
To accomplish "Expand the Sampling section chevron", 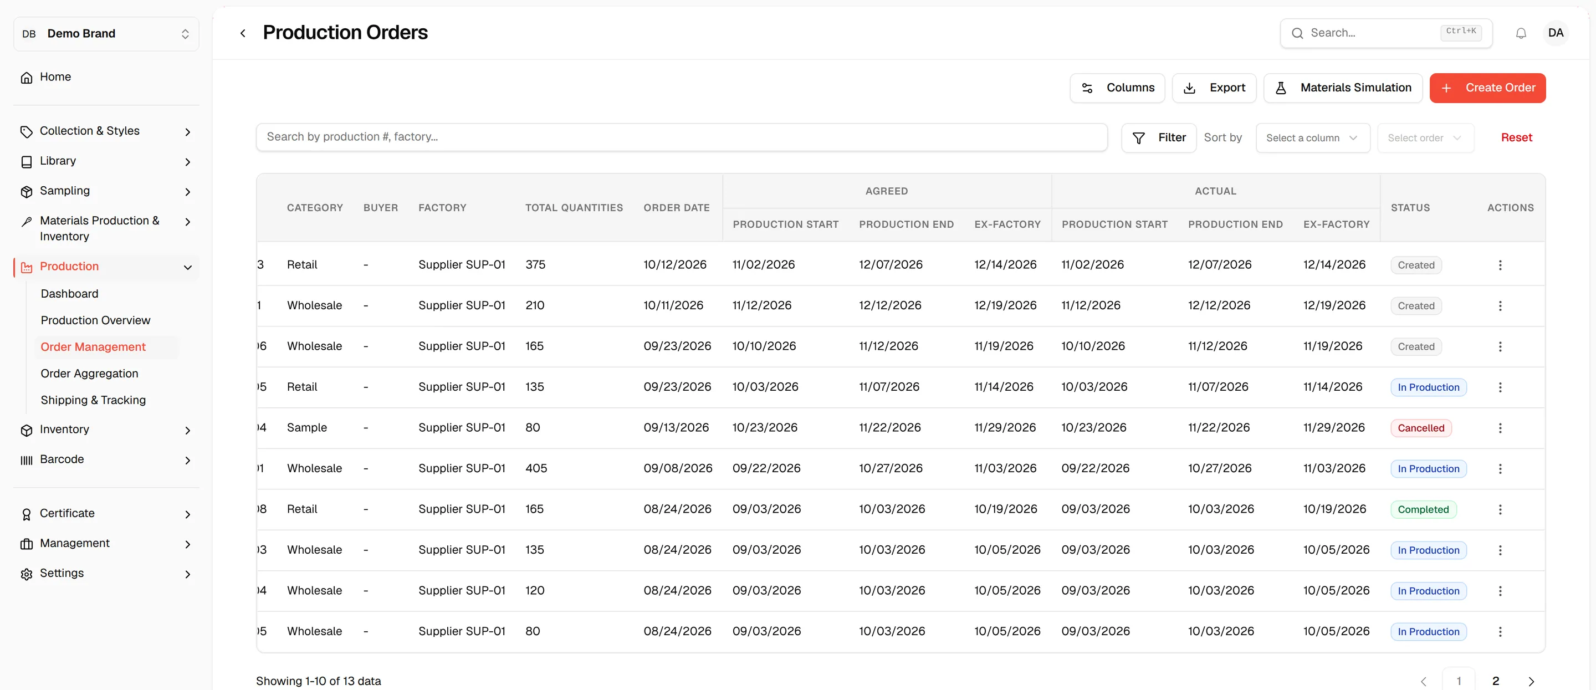I will tap(188, 192).
